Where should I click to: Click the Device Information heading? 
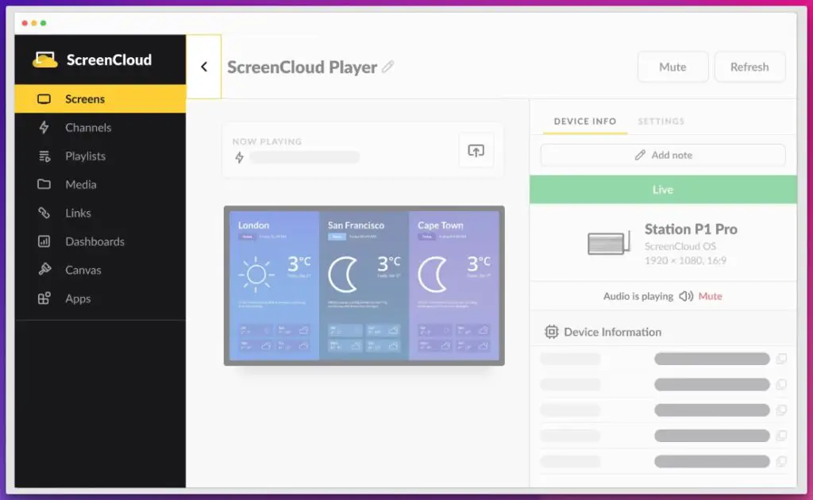point(612,332)
